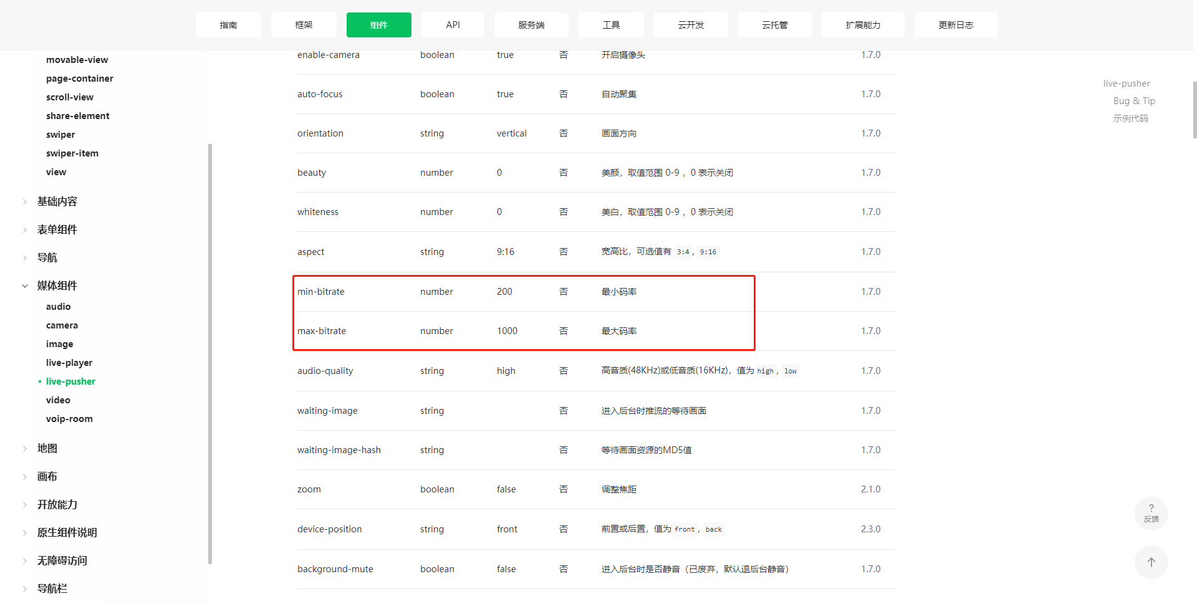Jump to Bug & Tip section
The image size is (1197, 604).
[1134, 101]
